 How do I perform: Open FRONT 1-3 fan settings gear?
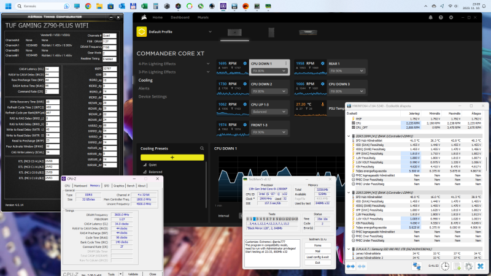tap(245, 125)
